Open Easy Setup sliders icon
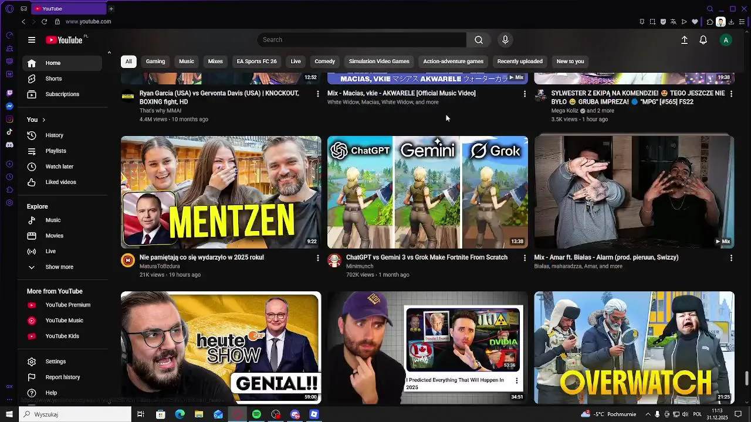 (x=742, y=22)
